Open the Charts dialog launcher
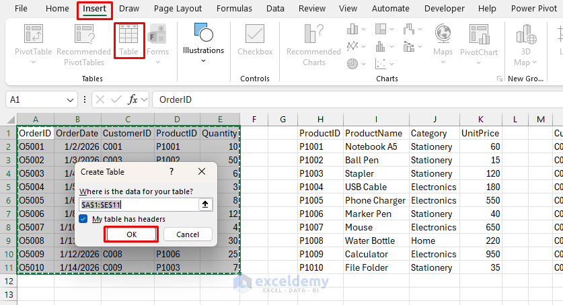Image resolution: width=563 pixels, height=305 pixels. point(500,79)
